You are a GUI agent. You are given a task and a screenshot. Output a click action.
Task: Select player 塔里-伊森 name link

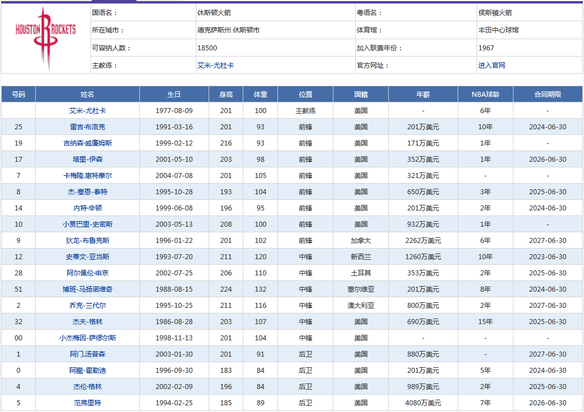[x=87, y=160]
